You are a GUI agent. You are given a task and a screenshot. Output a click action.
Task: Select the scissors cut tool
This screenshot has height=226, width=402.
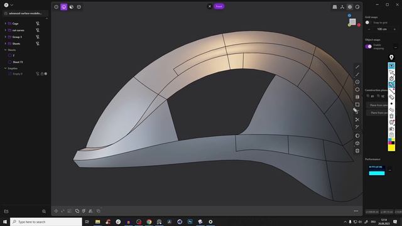coord(357,120)
